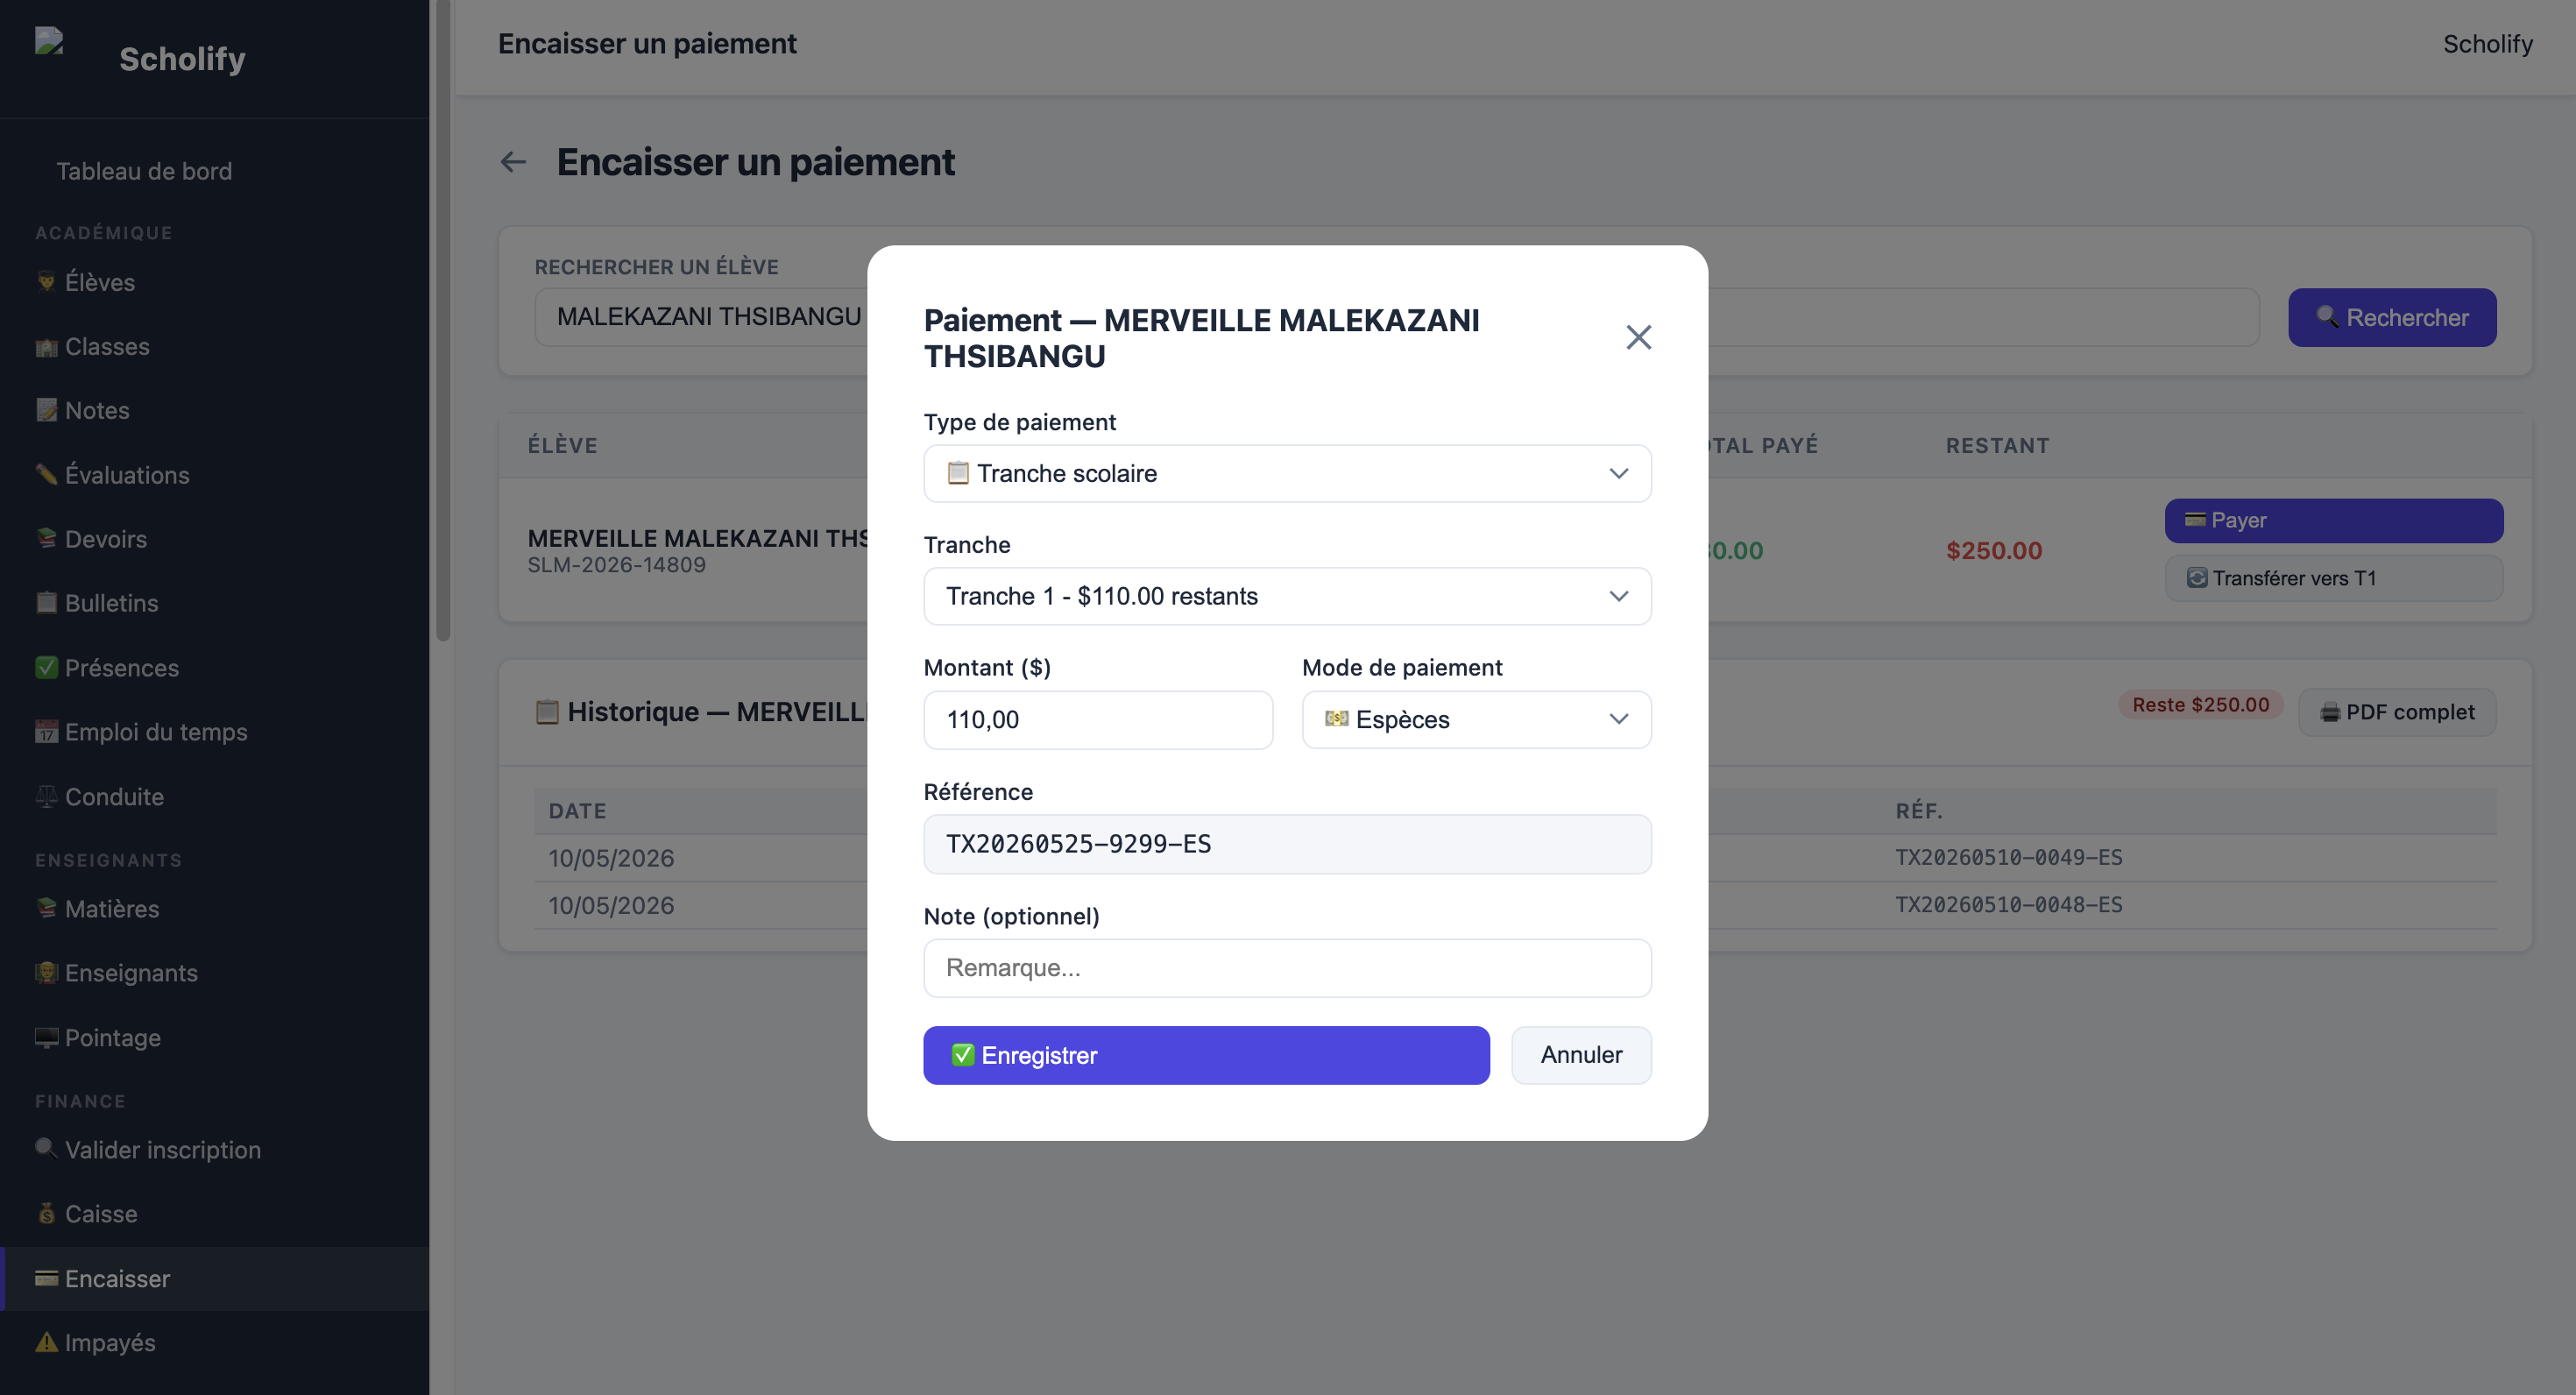
Task: Click the warning icon beside Impayés
Action: click(x=46, y=1341)
